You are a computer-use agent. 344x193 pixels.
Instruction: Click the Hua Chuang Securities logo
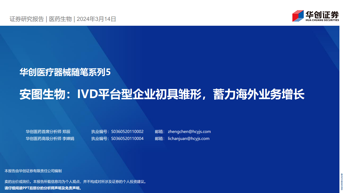(316, 16)
